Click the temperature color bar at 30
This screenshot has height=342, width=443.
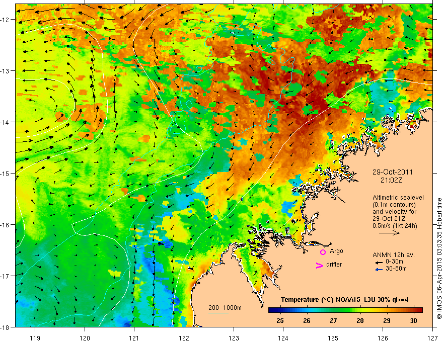coord(413,310)
